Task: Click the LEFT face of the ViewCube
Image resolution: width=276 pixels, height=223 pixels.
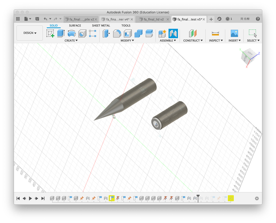Action: coord(250,53)
